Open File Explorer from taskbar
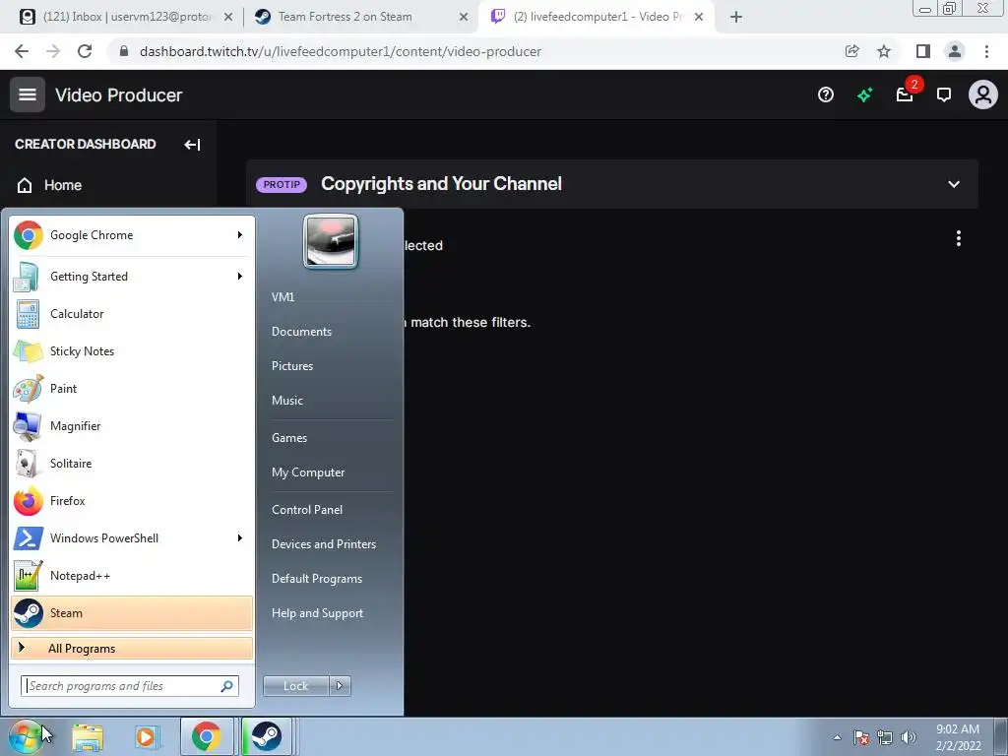This screenshot has height=756, width=1008. (88, 736)
